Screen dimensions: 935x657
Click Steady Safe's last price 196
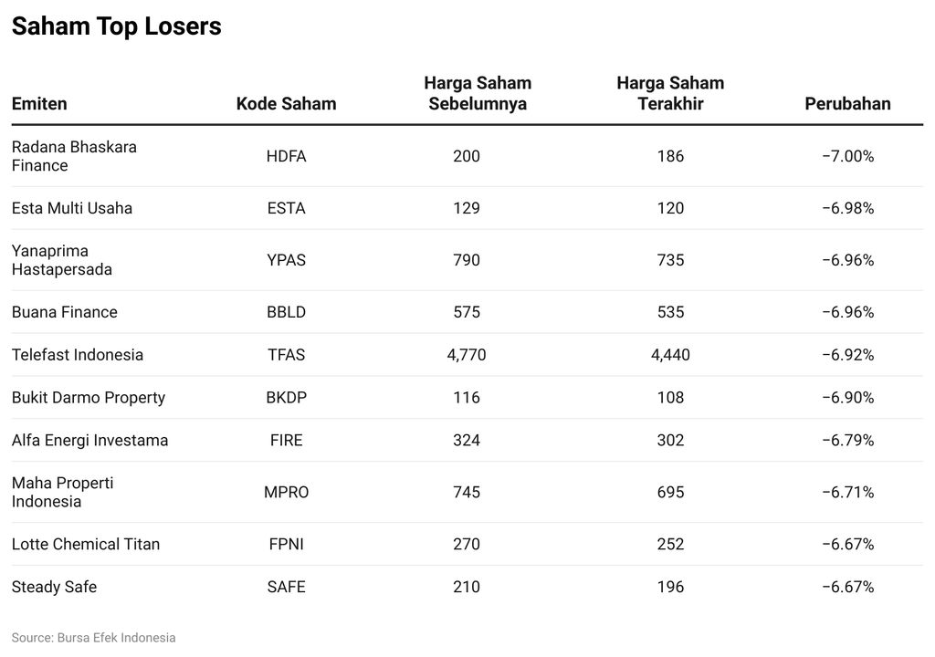point(670,587)
